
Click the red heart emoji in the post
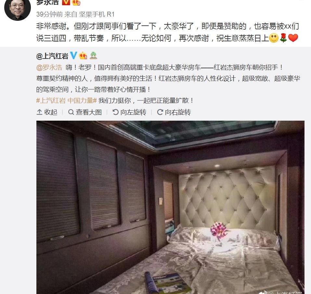coord(293,38)
